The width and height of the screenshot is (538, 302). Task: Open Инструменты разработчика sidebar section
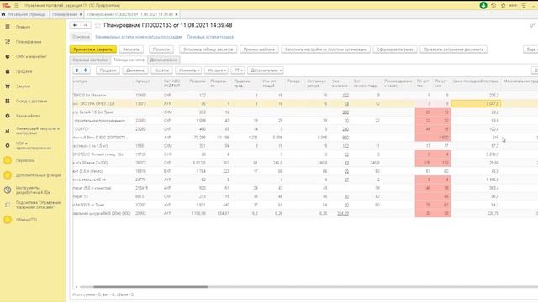coord(33,190)
